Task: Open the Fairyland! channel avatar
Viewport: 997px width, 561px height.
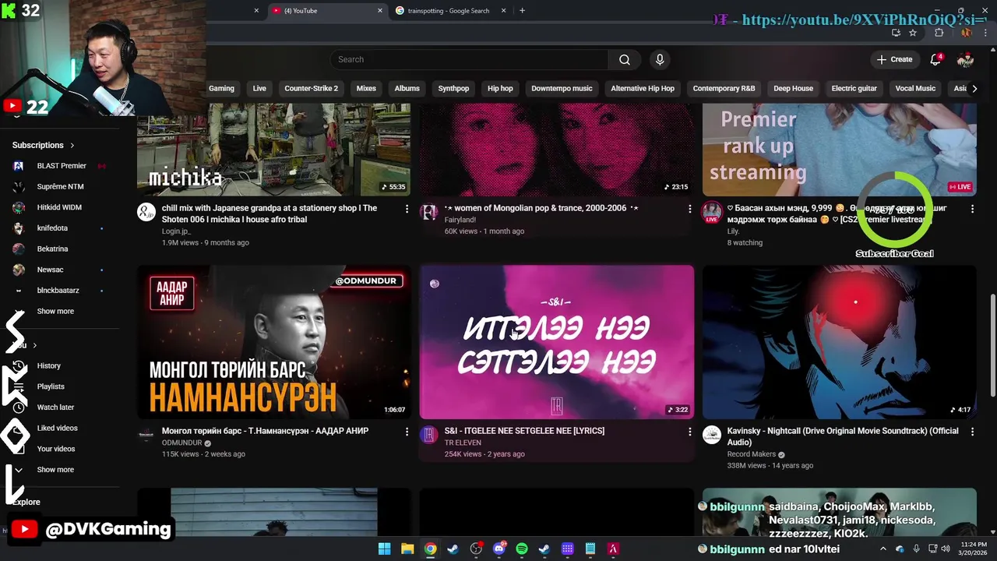Action: tap(428, 212)
